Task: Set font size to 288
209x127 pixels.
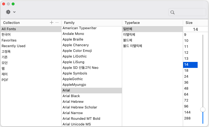Action: pos(190,118)
